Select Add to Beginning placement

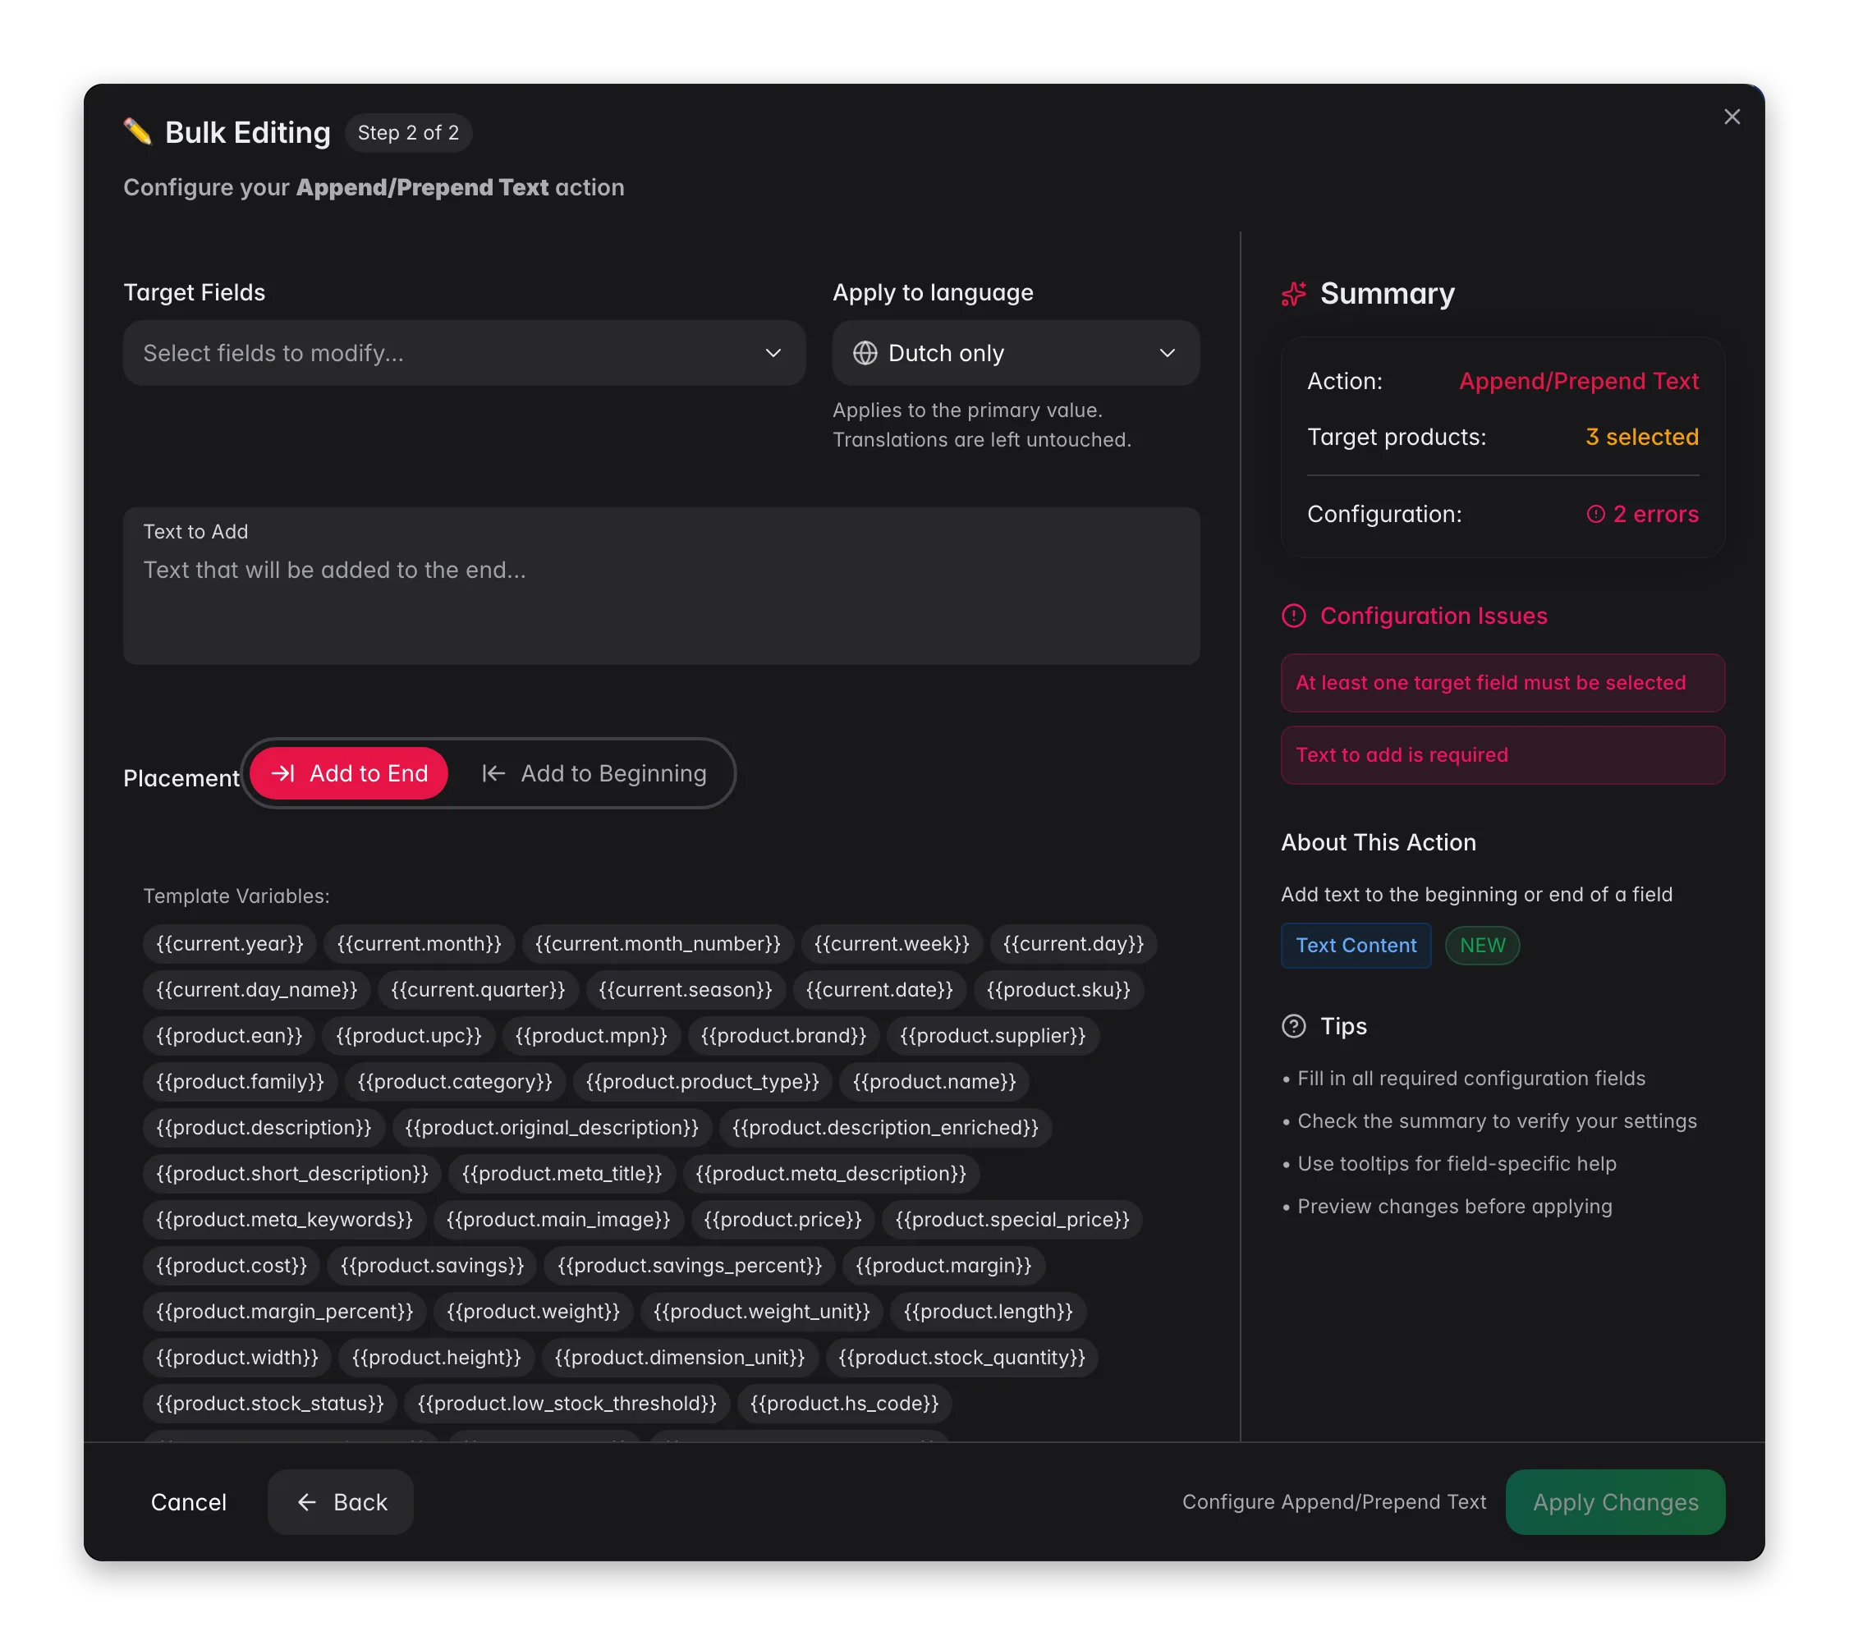(x=594, y=773)
